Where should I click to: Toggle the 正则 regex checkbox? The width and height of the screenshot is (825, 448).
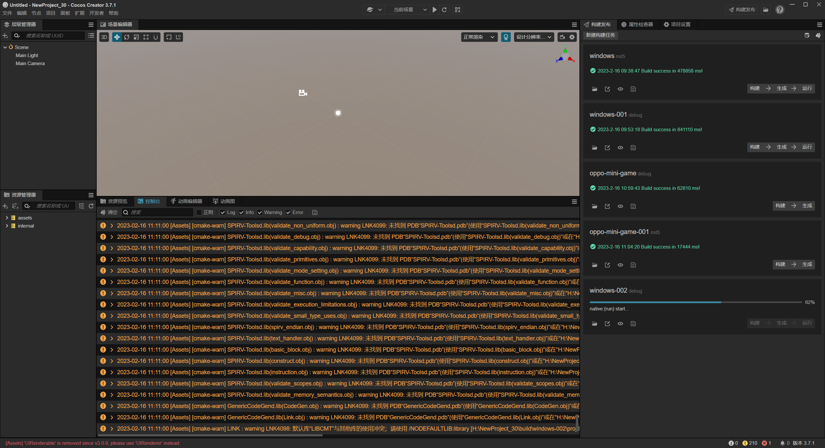pyautogui.click(x=199, y=212)
